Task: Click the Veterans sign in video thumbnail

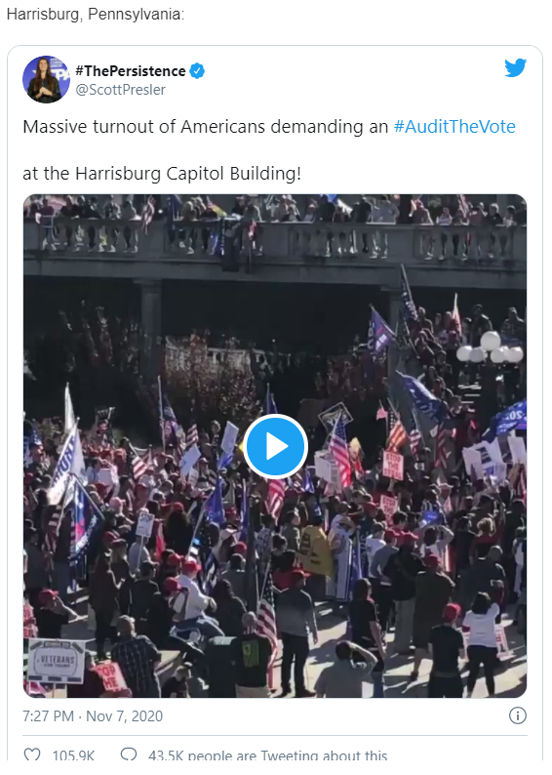Action: [57, 662]
